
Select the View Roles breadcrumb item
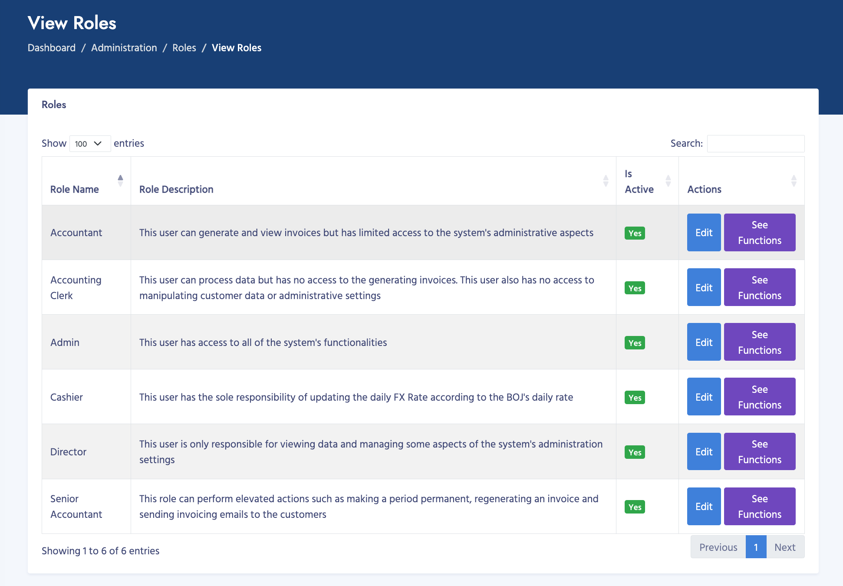236,48
